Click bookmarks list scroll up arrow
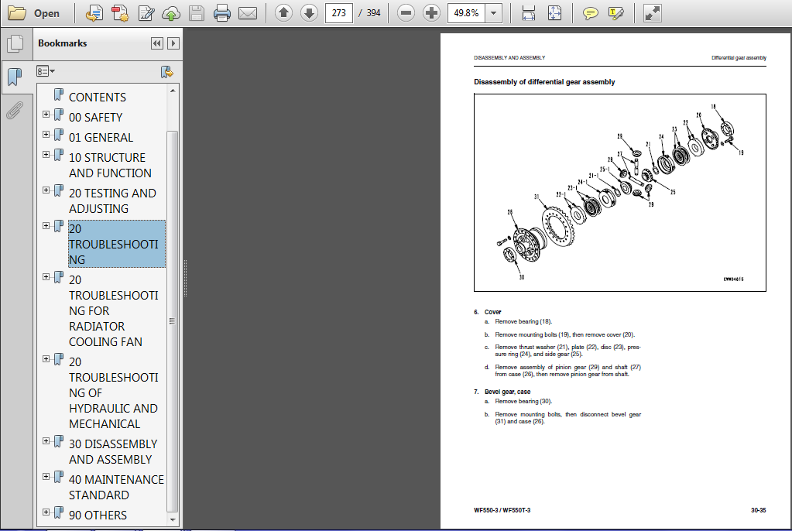 coord(173,91)
